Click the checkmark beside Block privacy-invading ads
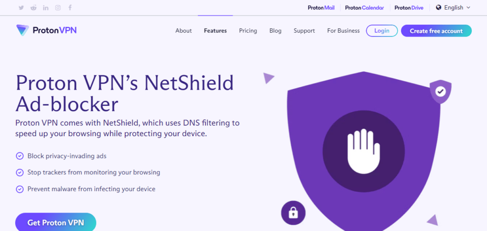This screenshot has width=487, height=231. coord(20,156)
